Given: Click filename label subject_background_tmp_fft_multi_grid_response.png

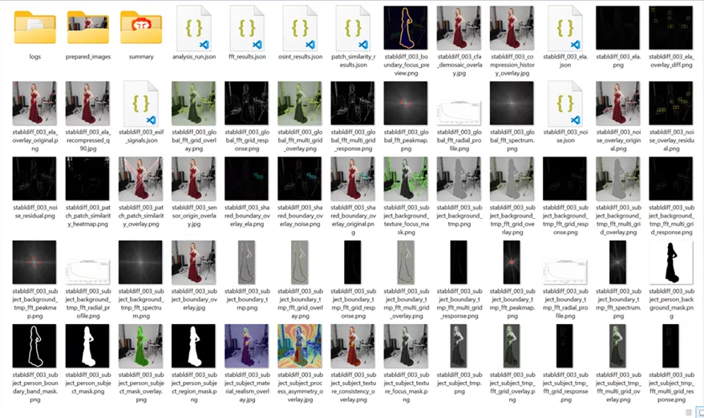Looking at the screenshot, I should pos(671,220).
